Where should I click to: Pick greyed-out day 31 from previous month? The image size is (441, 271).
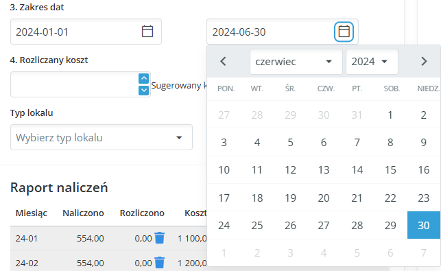tap(357, 115)
